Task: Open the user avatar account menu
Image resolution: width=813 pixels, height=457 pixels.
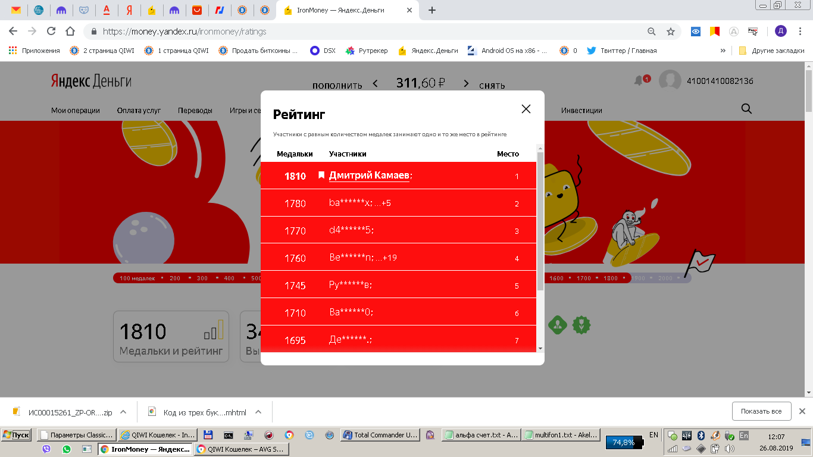Action: coord(670,81)
